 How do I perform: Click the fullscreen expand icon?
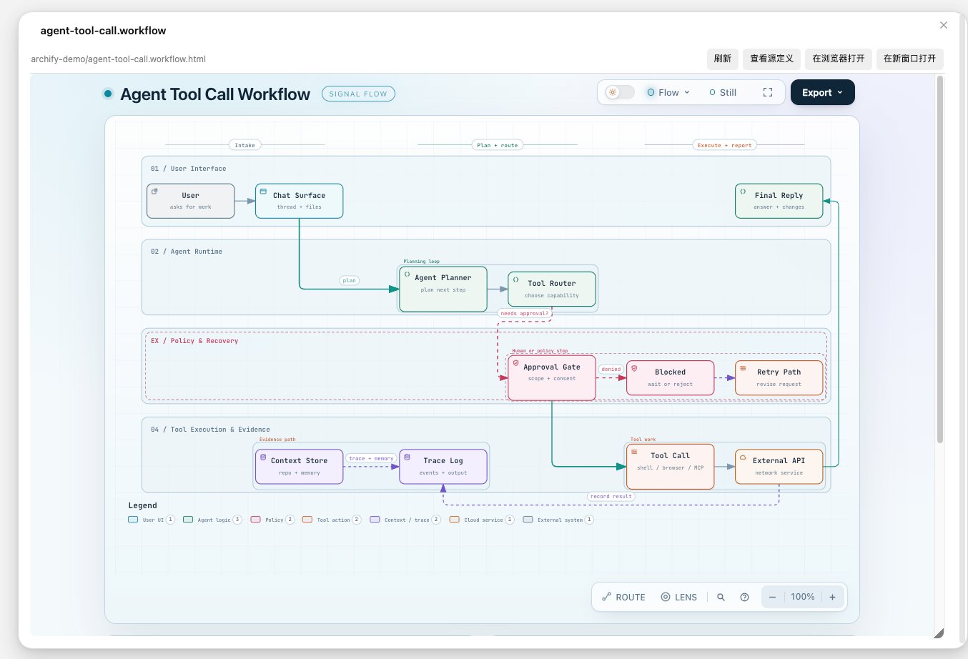coord(768,92)
